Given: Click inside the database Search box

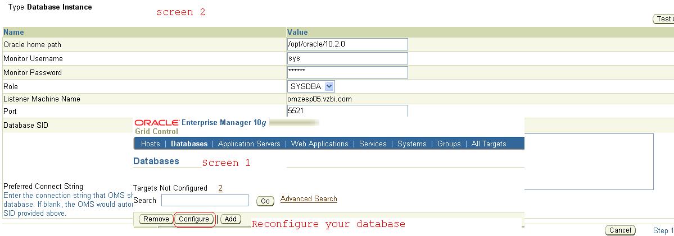Looking at the screenshot, I should point(205,200).
